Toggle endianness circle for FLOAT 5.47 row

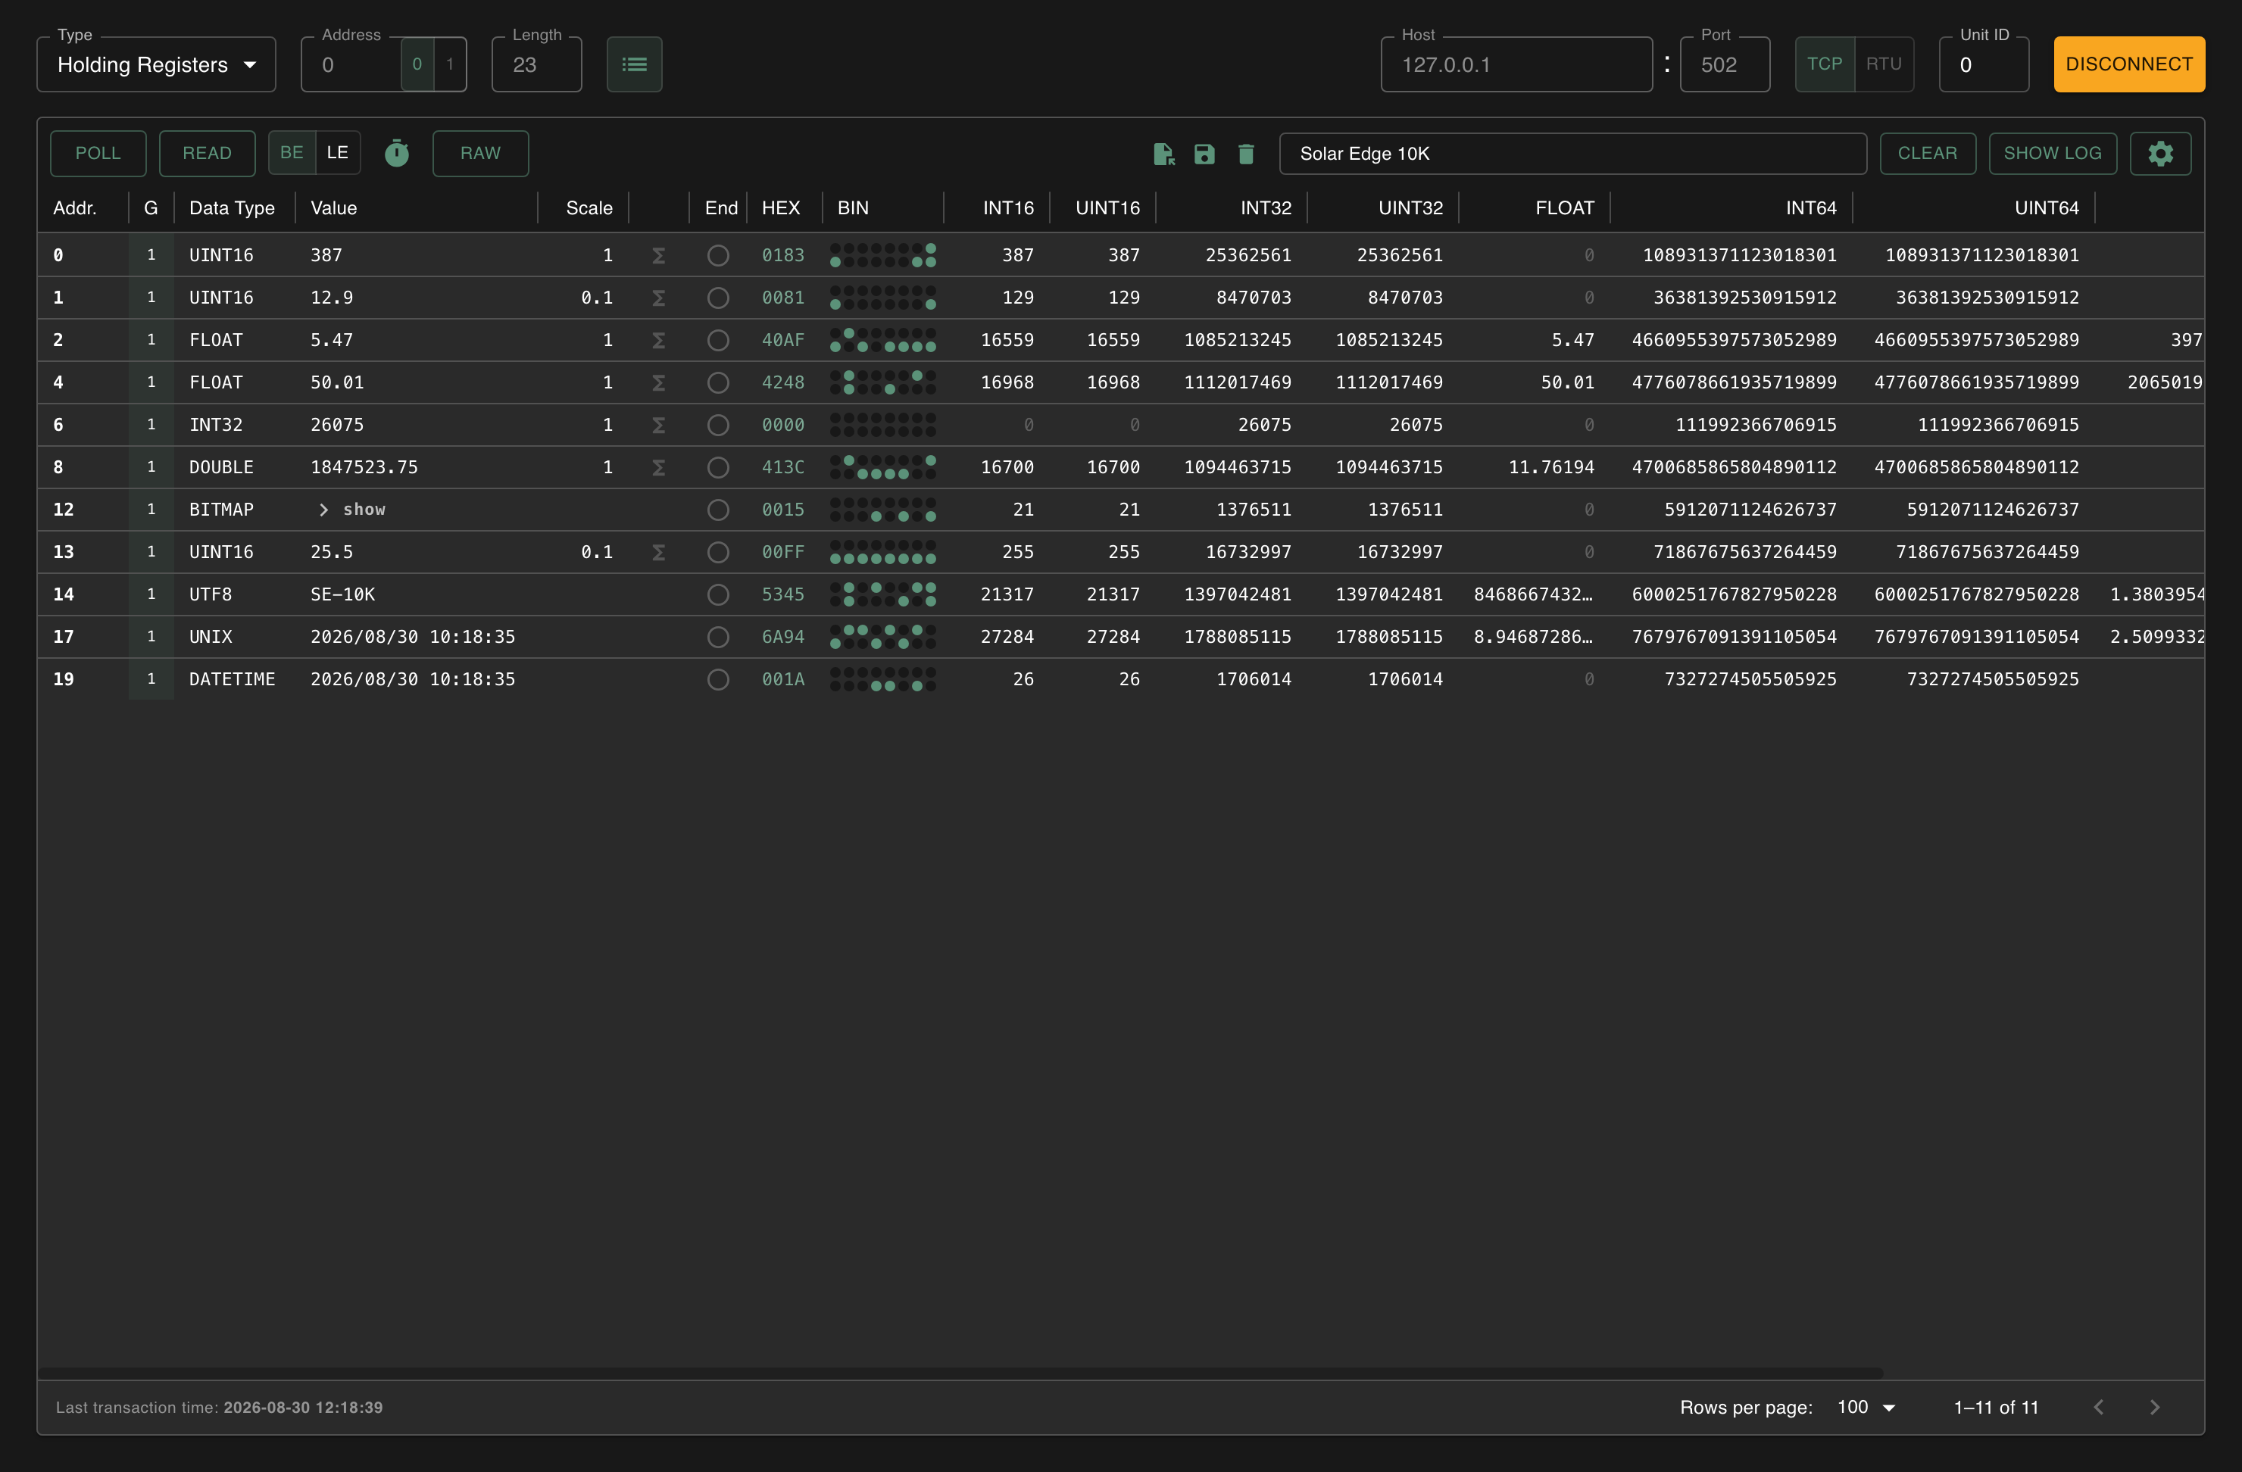[x=718, y=340]
